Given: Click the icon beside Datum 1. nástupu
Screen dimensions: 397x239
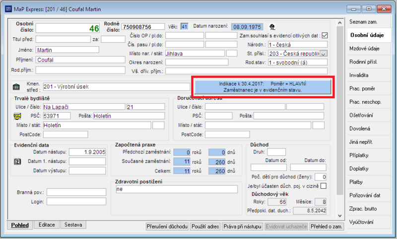Looking at the screenshot, I should tap(17, 161).
